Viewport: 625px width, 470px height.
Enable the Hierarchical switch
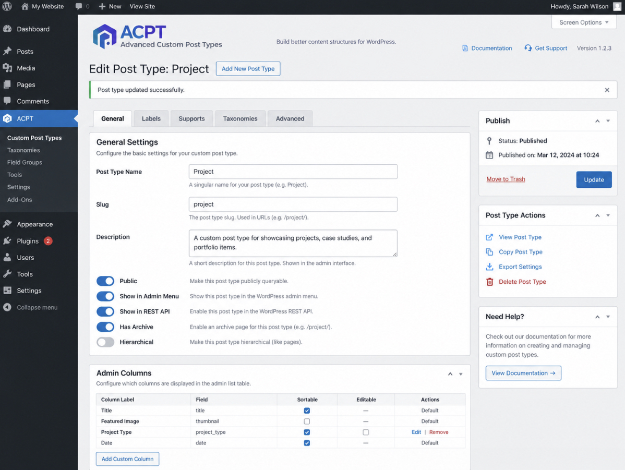pos(105,342)
